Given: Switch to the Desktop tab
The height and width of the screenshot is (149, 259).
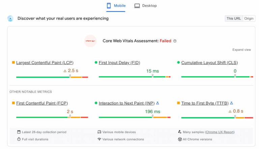Looking at the screenshot, I should pyautogui.click(x=145, y=6).
